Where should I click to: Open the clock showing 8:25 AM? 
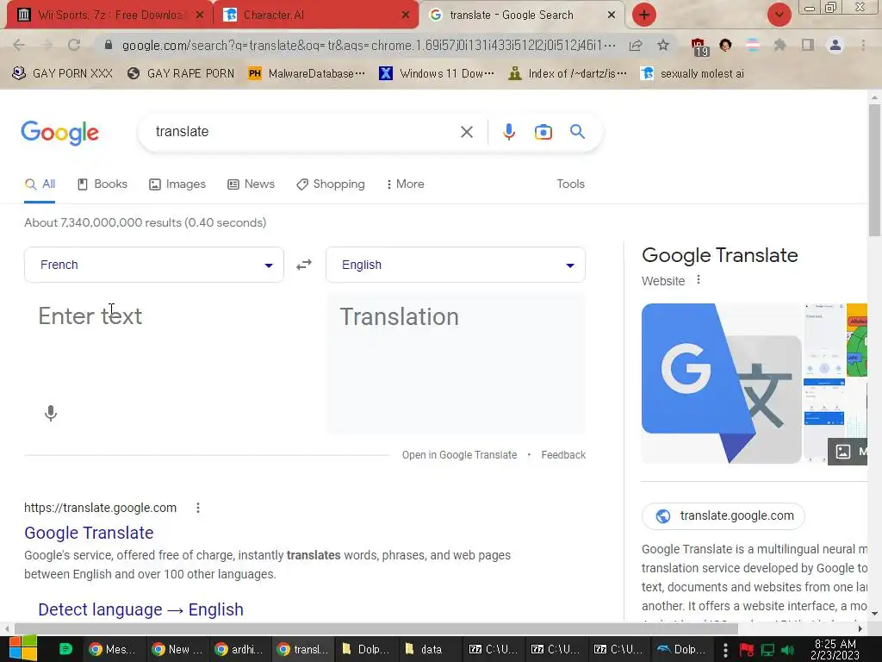click(x=835, y=649)
